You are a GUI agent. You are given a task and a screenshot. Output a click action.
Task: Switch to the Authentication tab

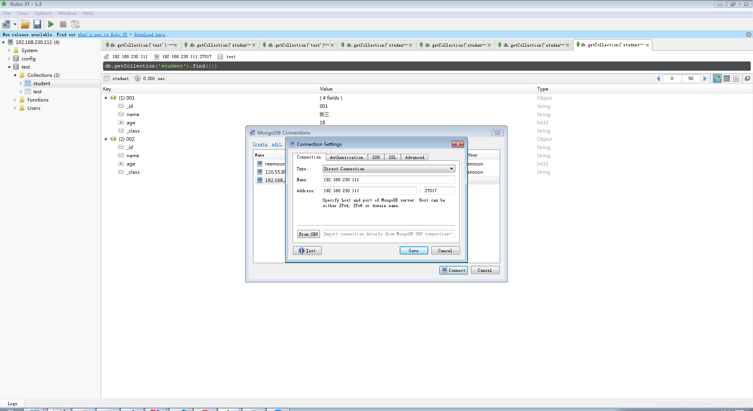coord(346,157)
